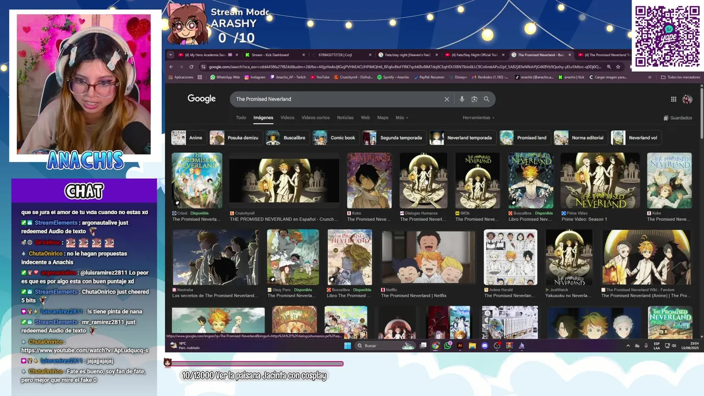The width and height of the screenshot is (704, 396).
Task: Open Chrome from the taskbar
Action: coord(436,345)
